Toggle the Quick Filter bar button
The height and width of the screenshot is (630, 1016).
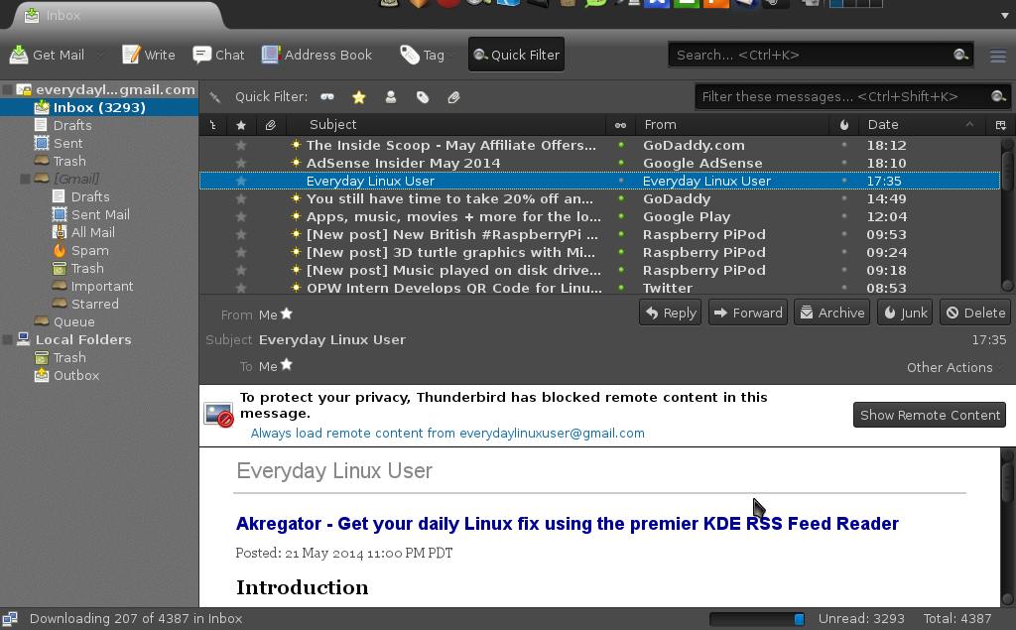pyautogui.click(x=516, y=55)
